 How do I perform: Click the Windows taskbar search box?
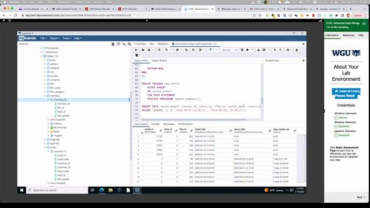(57, 190)
